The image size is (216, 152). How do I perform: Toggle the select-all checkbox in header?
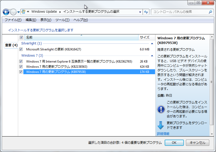pyautogui.click(x=21, y=37)
